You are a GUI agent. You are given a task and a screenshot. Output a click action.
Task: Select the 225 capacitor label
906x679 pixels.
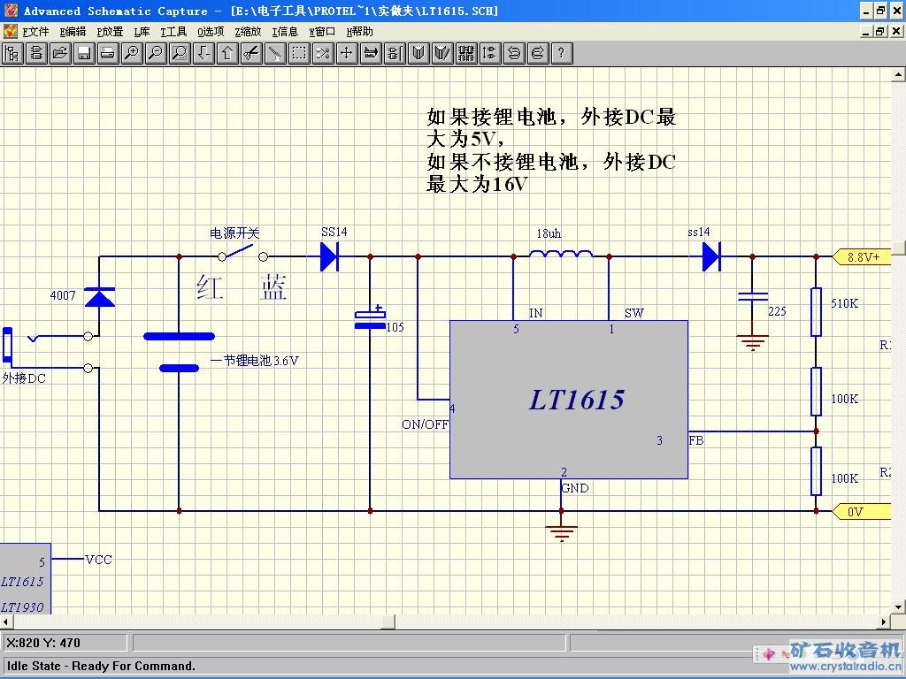tap(777, 312)
